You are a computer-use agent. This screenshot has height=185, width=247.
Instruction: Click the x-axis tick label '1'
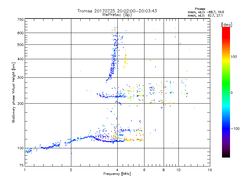tap(25, 170)
